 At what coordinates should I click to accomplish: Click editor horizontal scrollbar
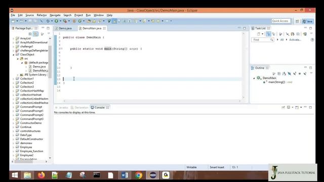point(152,101)
